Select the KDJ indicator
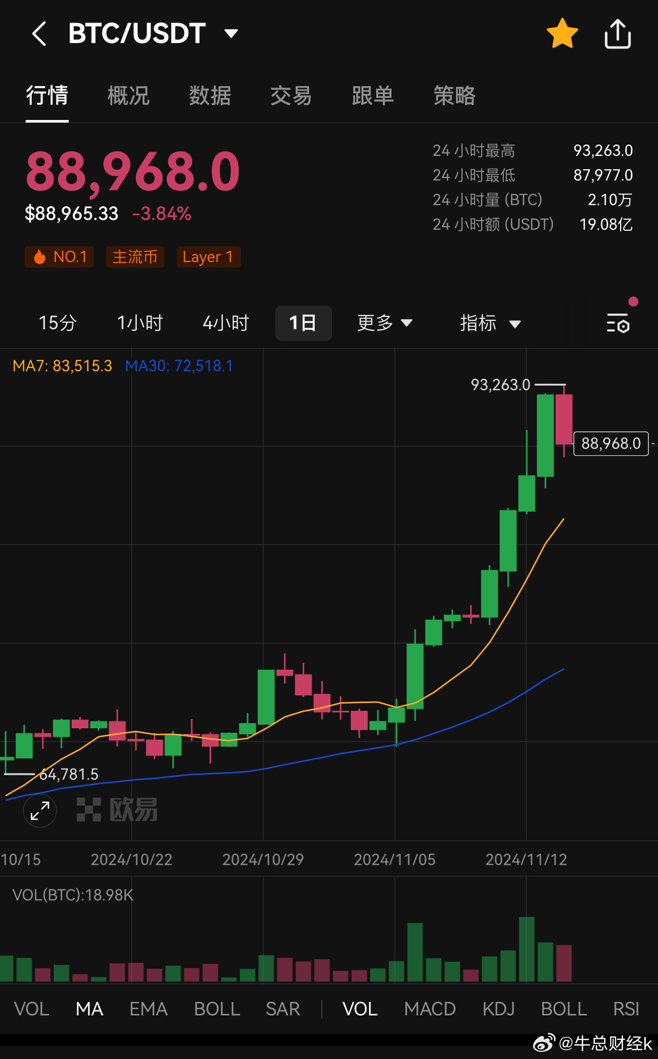 point(499,1009)
